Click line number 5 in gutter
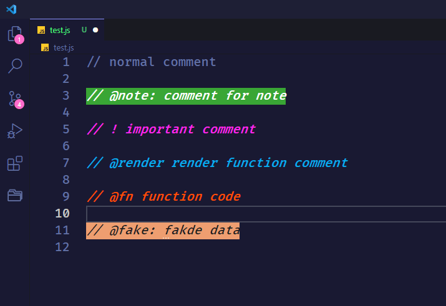 [66, 129]
